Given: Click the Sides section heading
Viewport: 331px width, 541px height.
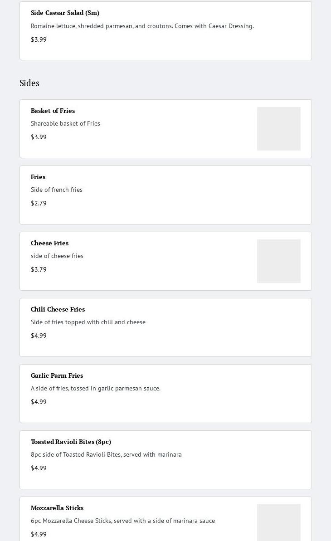Looking at the screenshot, I should 29,83.
